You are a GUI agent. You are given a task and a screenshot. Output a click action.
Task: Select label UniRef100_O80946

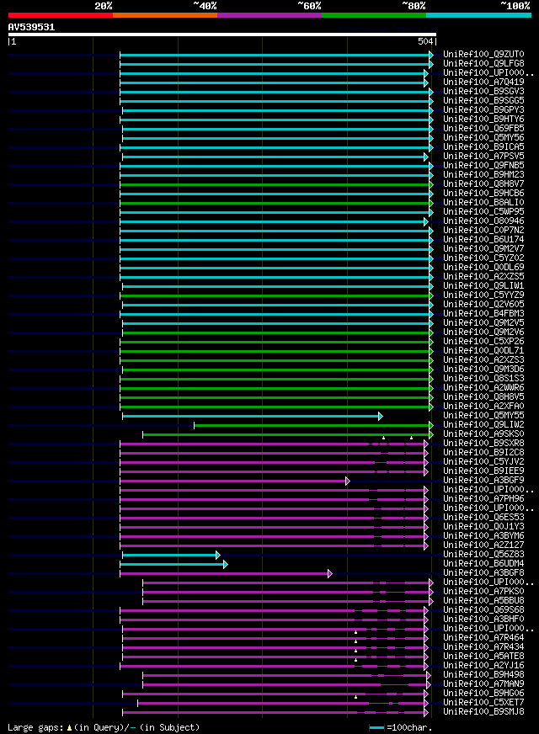point(483,221)
